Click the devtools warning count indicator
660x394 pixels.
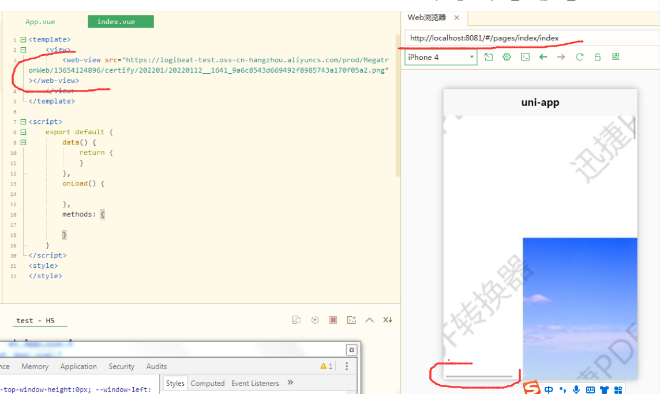tap(327, 366)
